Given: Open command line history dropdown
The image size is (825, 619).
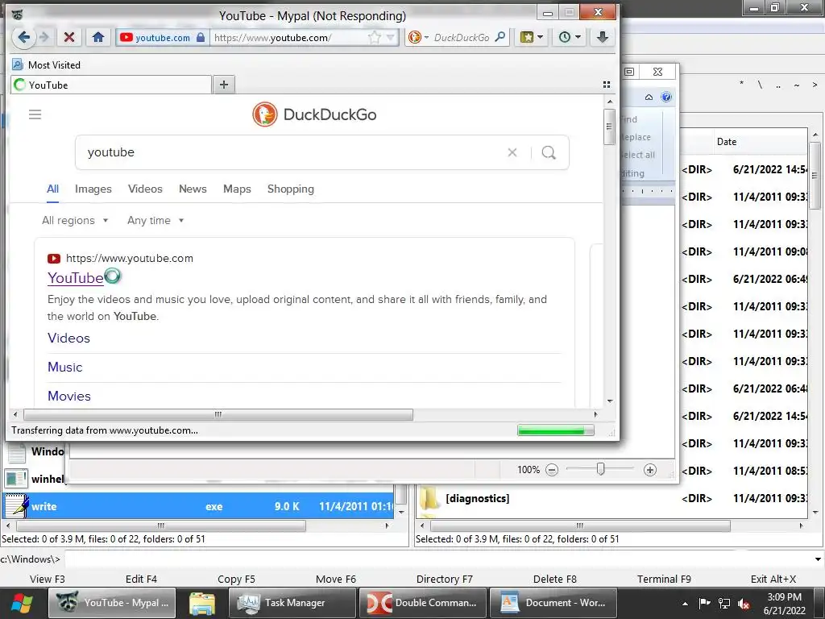Looking at the screenshot, I should (x=818, y=559).
